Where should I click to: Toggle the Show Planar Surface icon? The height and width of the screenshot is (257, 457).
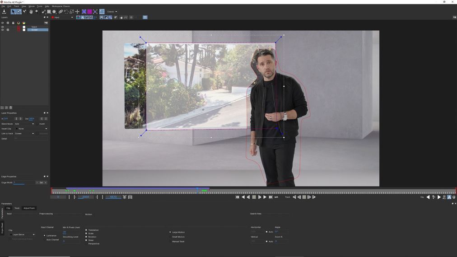click(84, 12)
